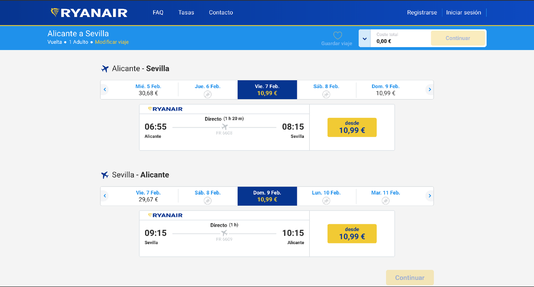The image size is (534, 287).
Task: Click the Ryanair logo in header
Action: point(89,12)
